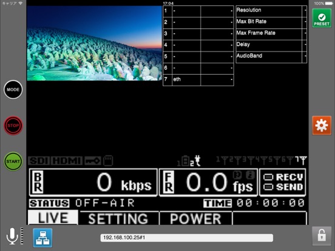Click antenna 2 signal icon
Image resolution: width=335 pixels, height=251 pixels.
click(235, 160)
